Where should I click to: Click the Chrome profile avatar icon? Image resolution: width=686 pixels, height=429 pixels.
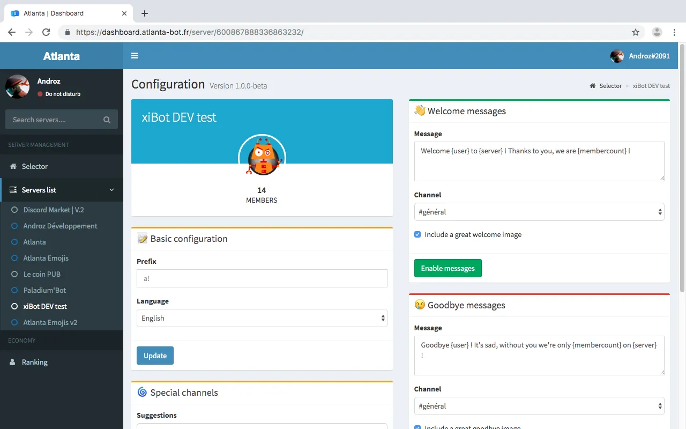click(657, 32)
